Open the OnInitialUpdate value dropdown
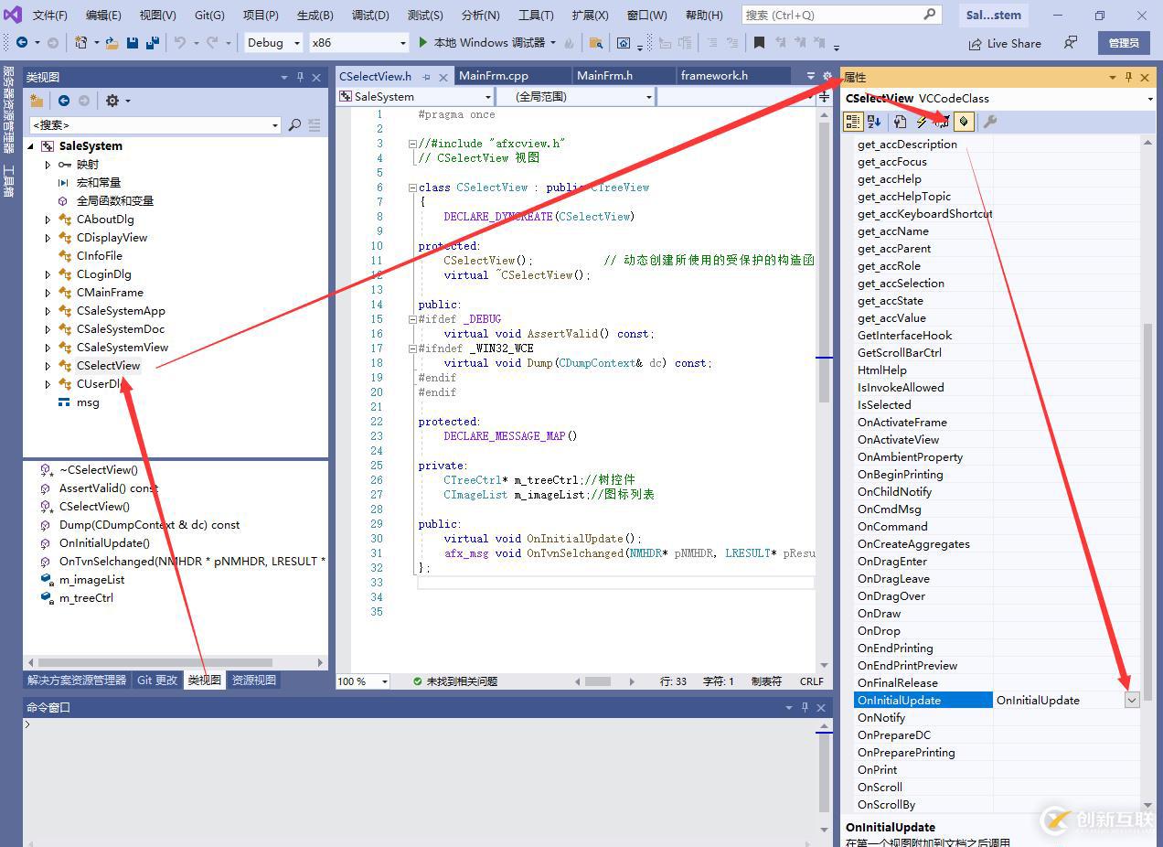1163x847 pixels. [1132, 700]
